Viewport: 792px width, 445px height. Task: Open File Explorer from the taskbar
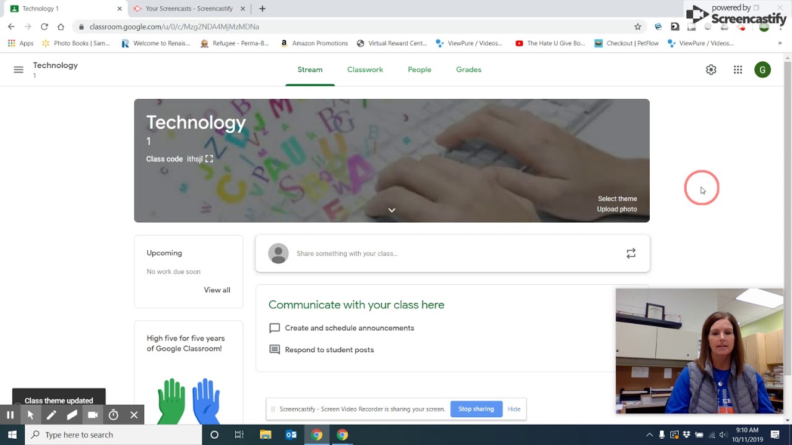click(x=265, y=434)
